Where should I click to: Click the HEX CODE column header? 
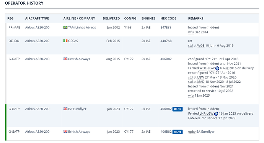[168, 18]
